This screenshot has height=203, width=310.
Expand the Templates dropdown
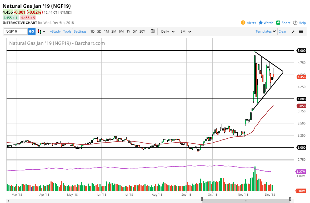point(266,31)
